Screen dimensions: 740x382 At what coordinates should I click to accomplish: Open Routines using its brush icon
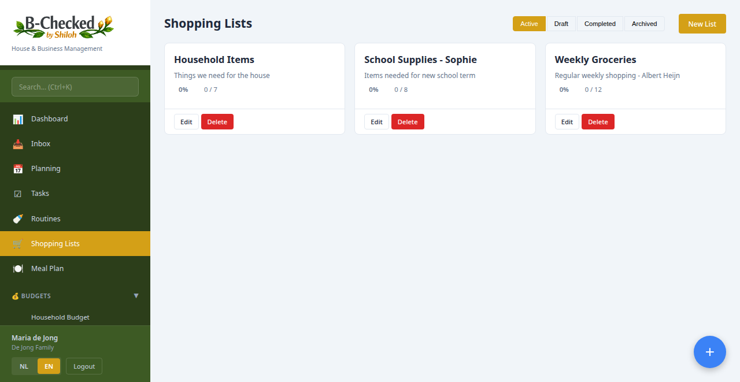18,218
